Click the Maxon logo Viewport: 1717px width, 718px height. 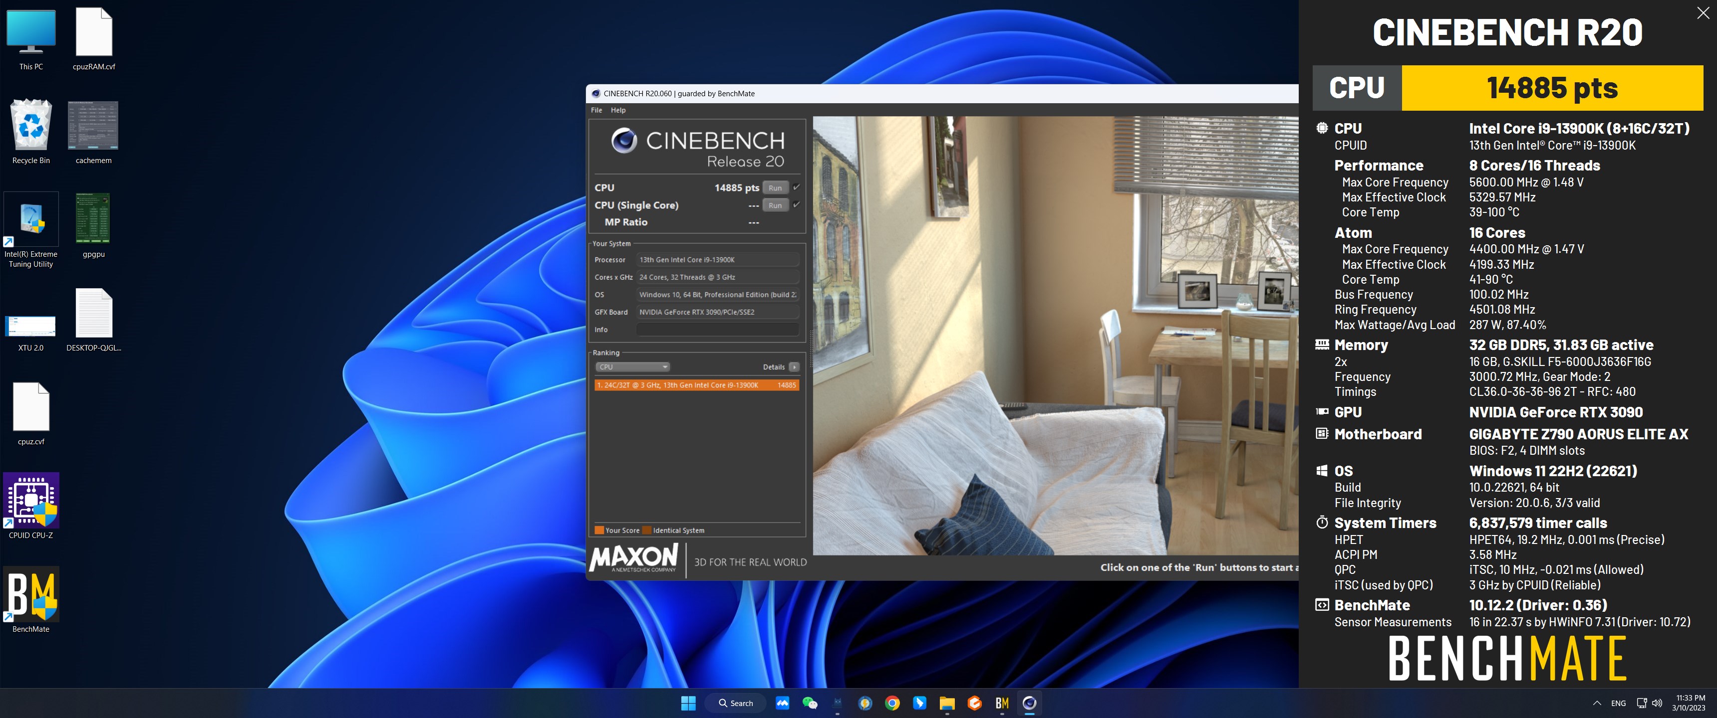(634, 558)
